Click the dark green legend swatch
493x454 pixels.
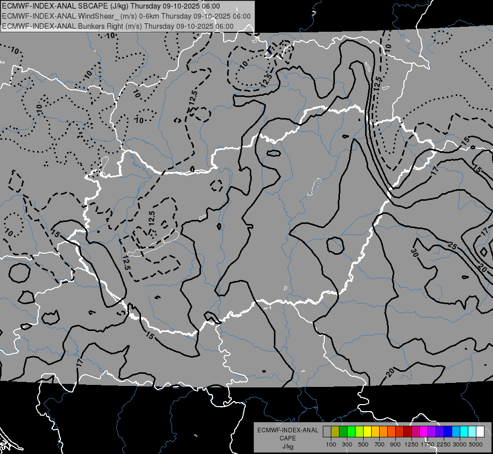click(x=343, y=432)
